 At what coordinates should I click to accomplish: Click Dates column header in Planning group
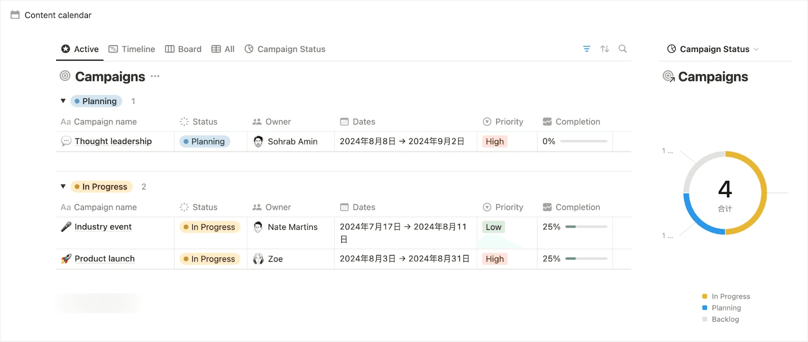[x=358, y=122]
